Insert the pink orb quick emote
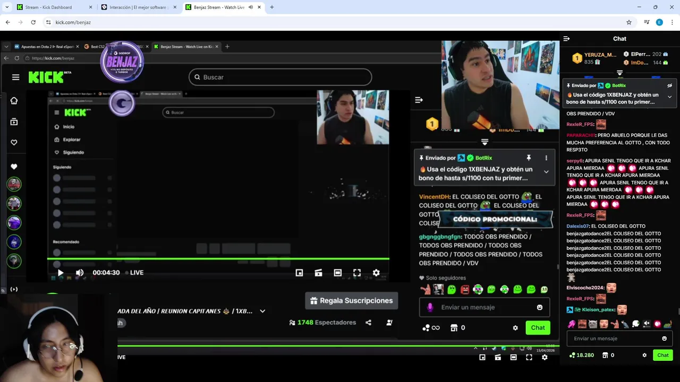 pyautogui.click(x=657, y=324)
